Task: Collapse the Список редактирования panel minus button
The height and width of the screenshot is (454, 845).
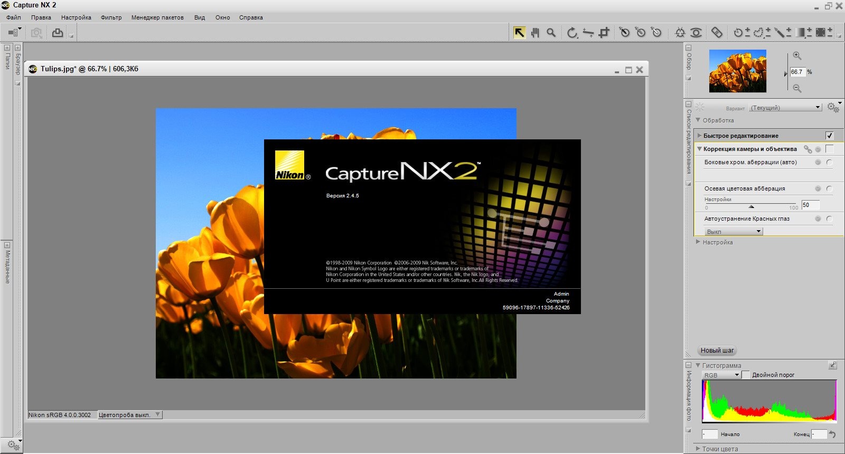Action: point(688,104)
